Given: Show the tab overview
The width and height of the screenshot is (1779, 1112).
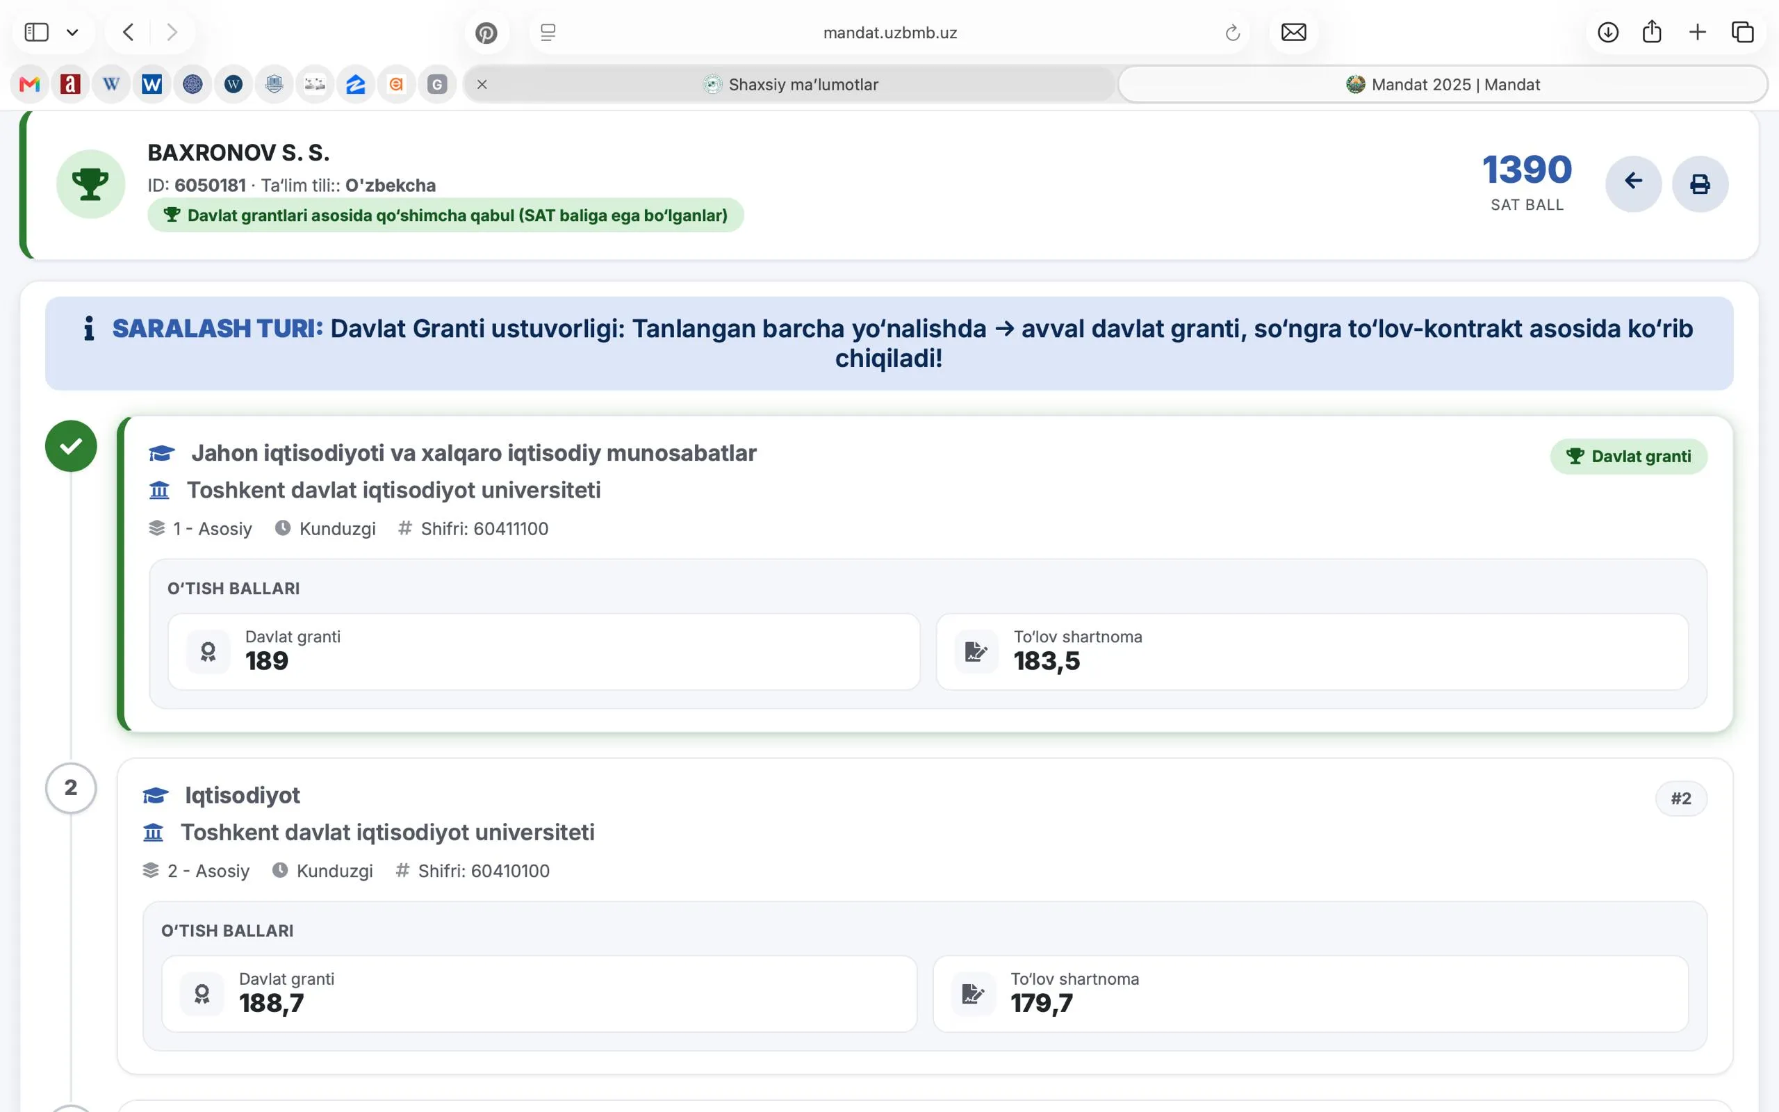Looking at the screenshot, I should pos(1743,33).
